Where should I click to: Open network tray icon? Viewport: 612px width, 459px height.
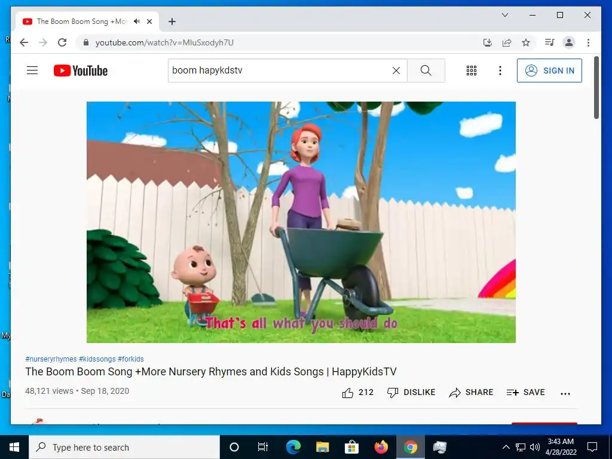(x=521, y=447)
